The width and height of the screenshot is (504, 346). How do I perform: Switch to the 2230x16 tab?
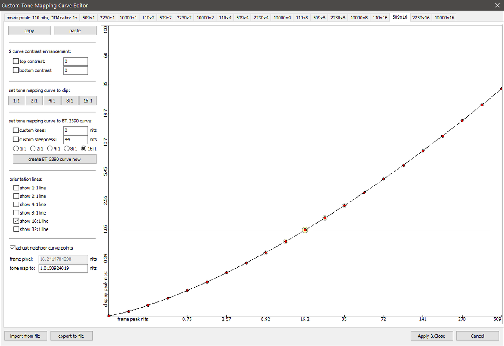click(x=421, y=18)
